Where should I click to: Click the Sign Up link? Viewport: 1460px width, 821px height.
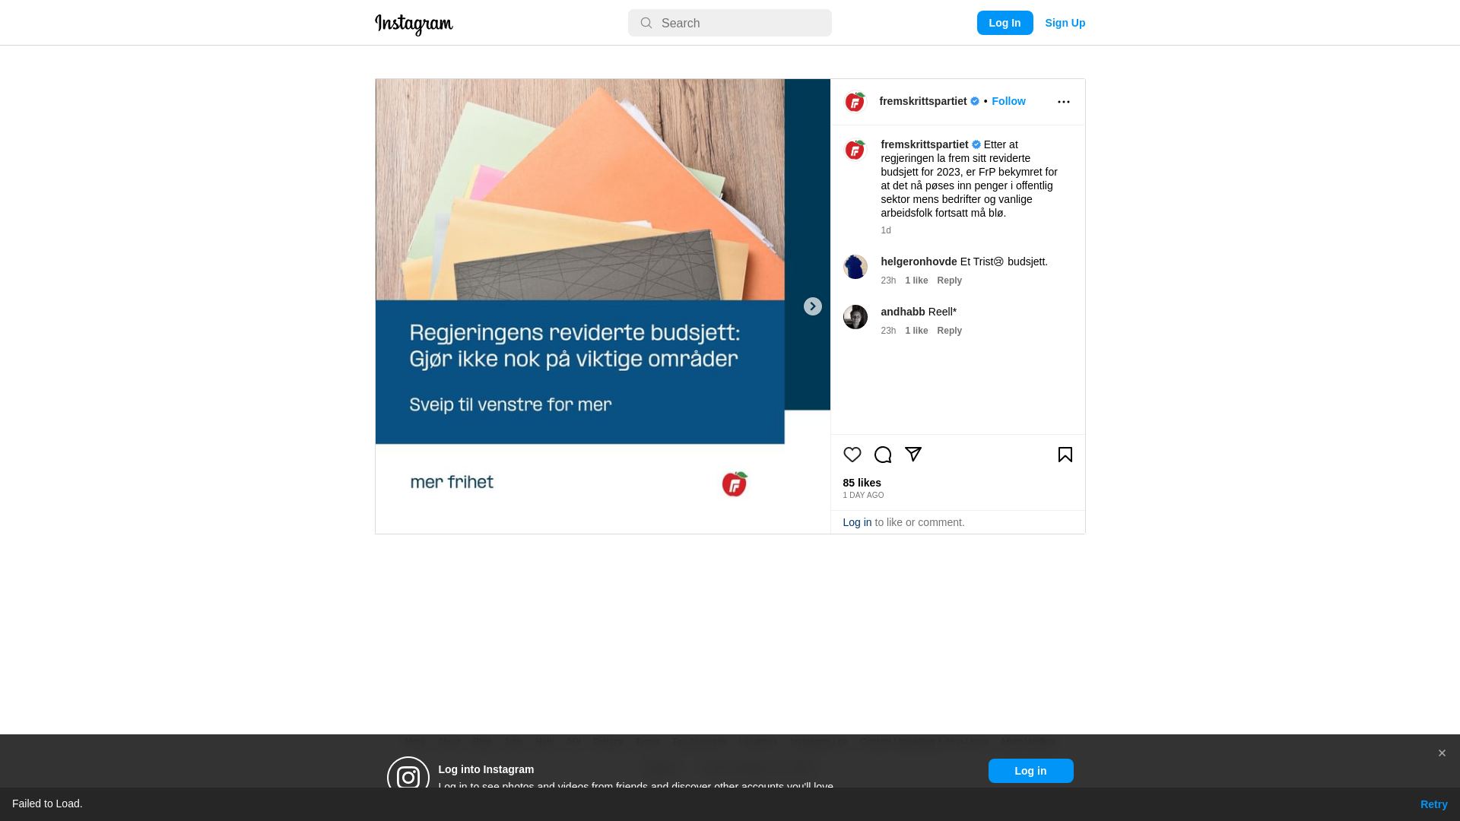[x=1065, y=23]
